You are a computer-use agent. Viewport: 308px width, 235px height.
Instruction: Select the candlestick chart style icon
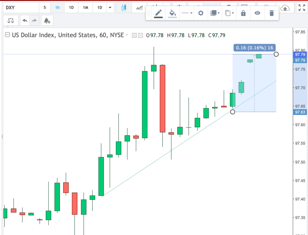click(123, 8)
